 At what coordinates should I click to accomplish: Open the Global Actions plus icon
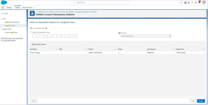[x=185, y=3]
